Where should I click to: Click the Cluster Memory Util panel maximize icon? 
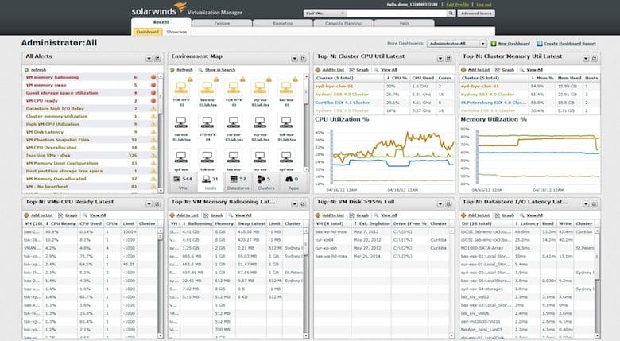tap(594, 59)
